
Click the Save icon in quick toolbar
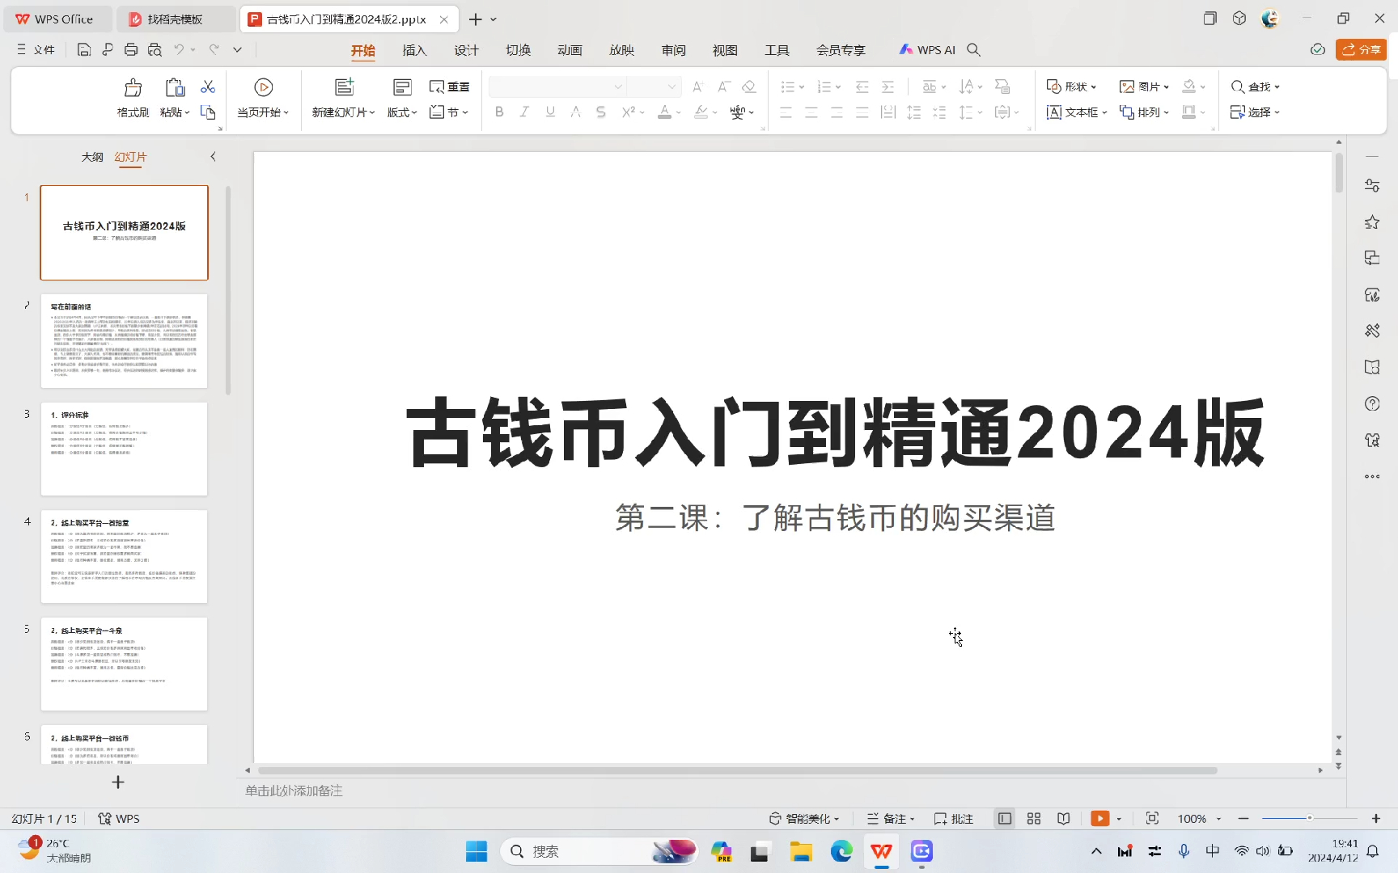tap(83, 49)
